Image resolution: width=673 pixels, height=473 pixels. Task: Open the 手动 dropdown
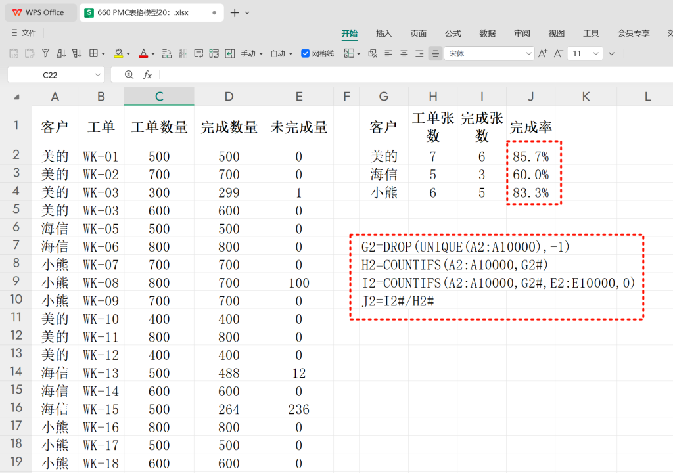click(x=252, y=54)
